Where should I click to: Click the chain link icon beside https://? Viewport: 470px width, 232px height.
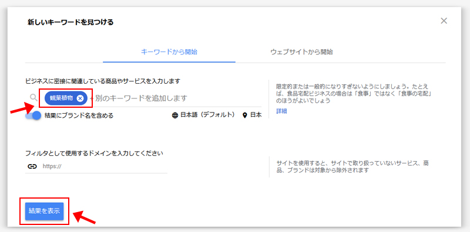[32, 166]
